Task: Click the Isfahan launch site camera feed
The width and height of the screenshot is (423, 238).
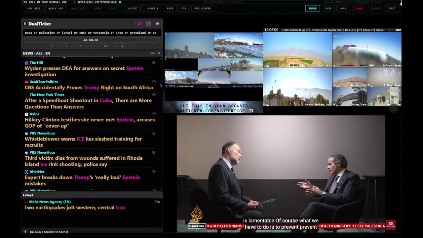Action: [x=367, y=50]
